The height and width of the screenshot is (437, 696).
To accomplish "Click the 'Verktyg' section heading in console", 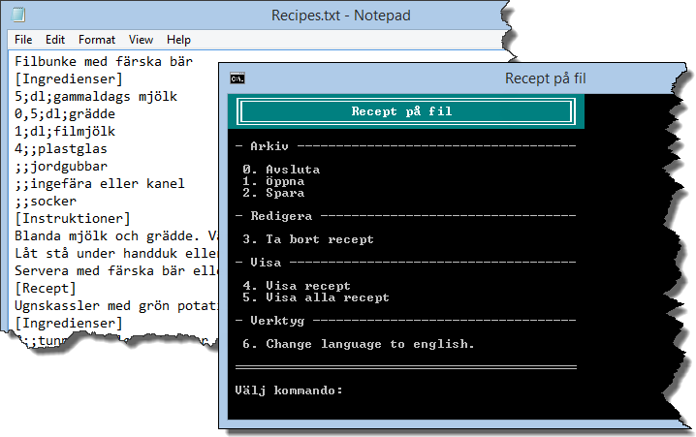I will click(x=277, y=321).
